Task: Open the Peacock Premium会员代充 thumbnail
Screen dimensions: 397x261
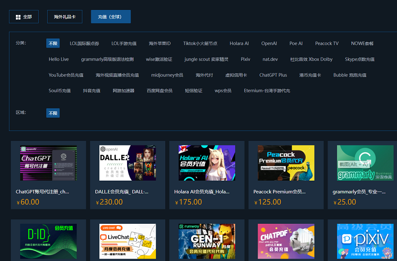Action: pyautogui.click(x=286, y=163)
